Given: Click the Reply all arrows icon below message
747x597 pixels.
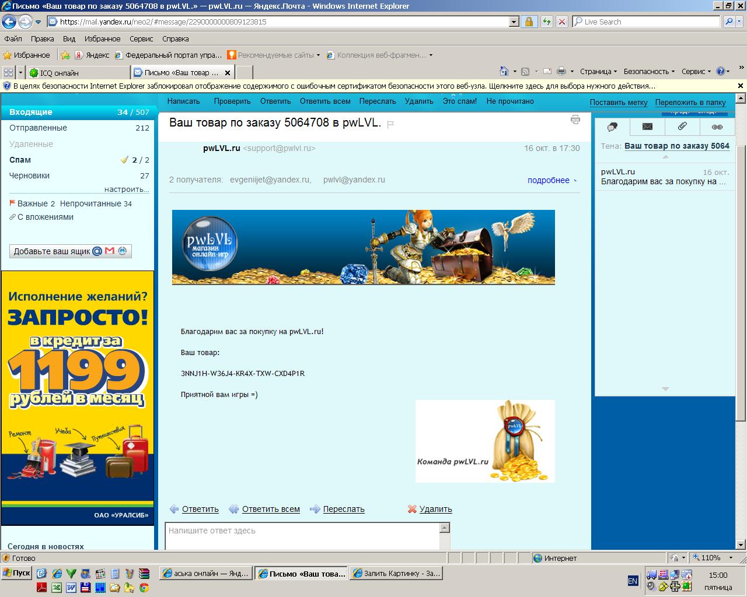Looking at the screenshot, I should (x=233, y=509).
